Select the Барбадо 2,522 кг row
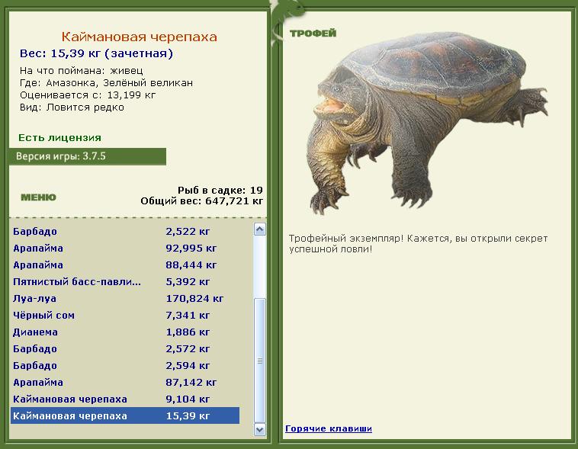Image resolution: width=578 pixels, height=449 pixels. [125, 232]
